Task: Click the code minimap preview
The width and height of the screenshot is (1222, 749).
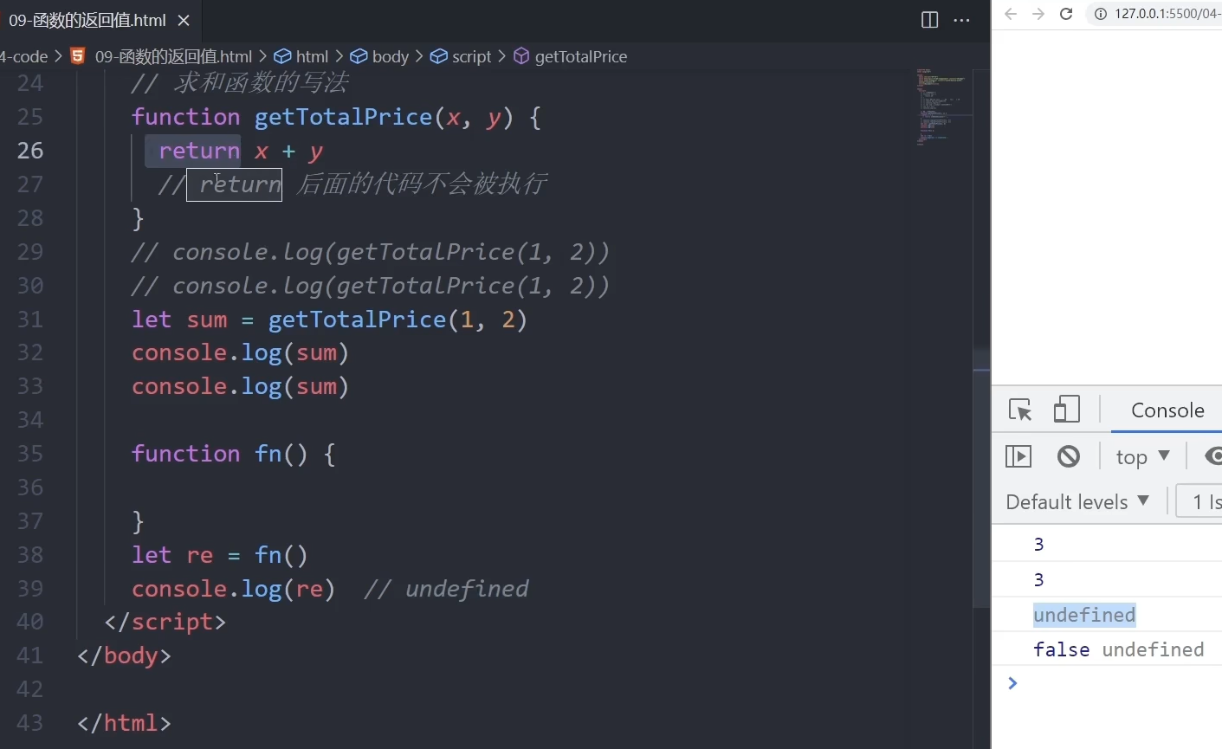Action: [x=942, y=106]
